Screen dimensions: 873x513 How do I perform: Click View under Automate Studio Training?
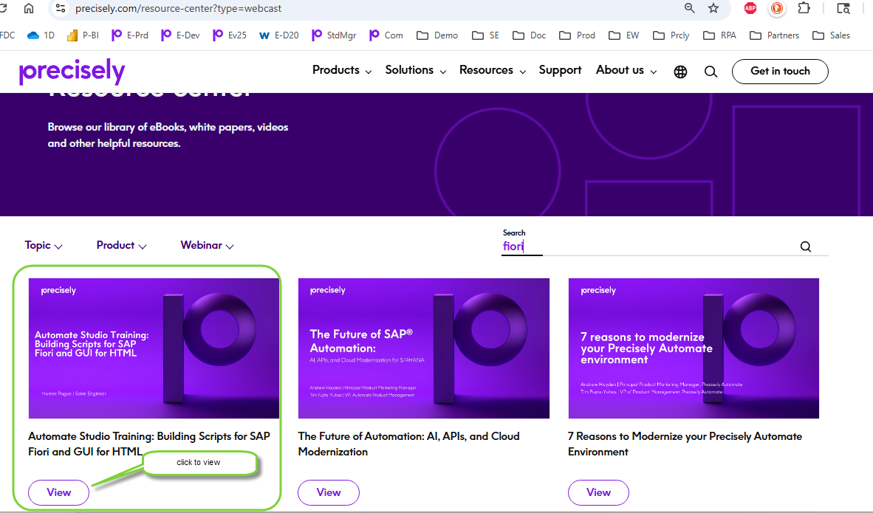[x=59, y=492]
